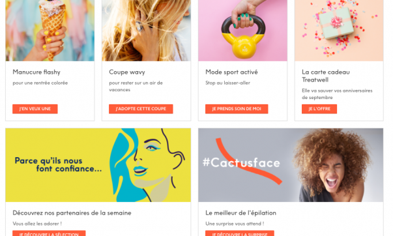393x236 pixels.
Task: Click the J'ADOPTE CETTE COUPE button
Action: tap(141, 109)
